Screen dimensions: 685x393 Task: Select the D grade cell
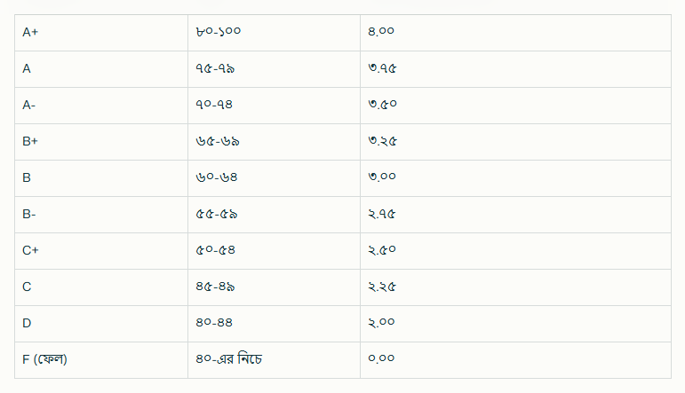pos(28,323)
